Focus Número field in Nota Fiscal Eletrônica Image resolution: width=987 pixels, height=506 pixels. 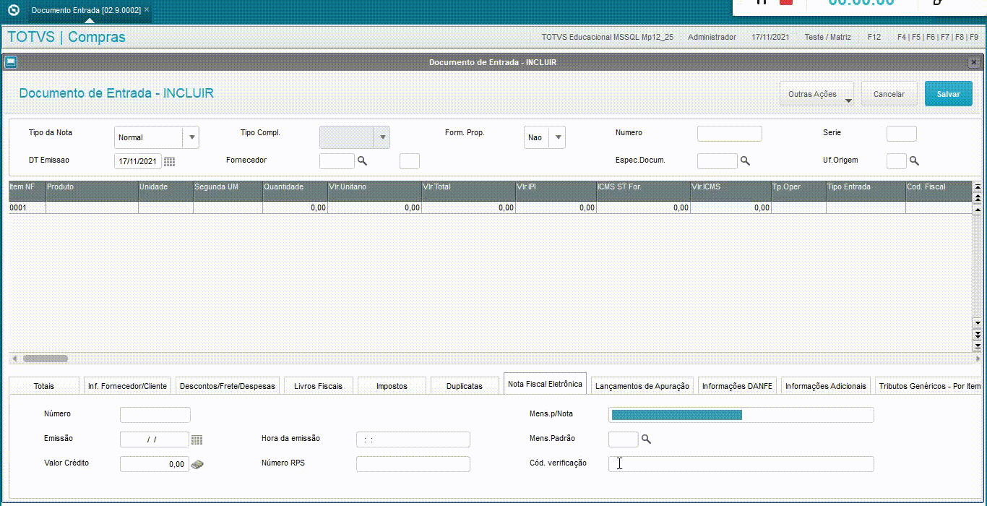pos(155,415)
